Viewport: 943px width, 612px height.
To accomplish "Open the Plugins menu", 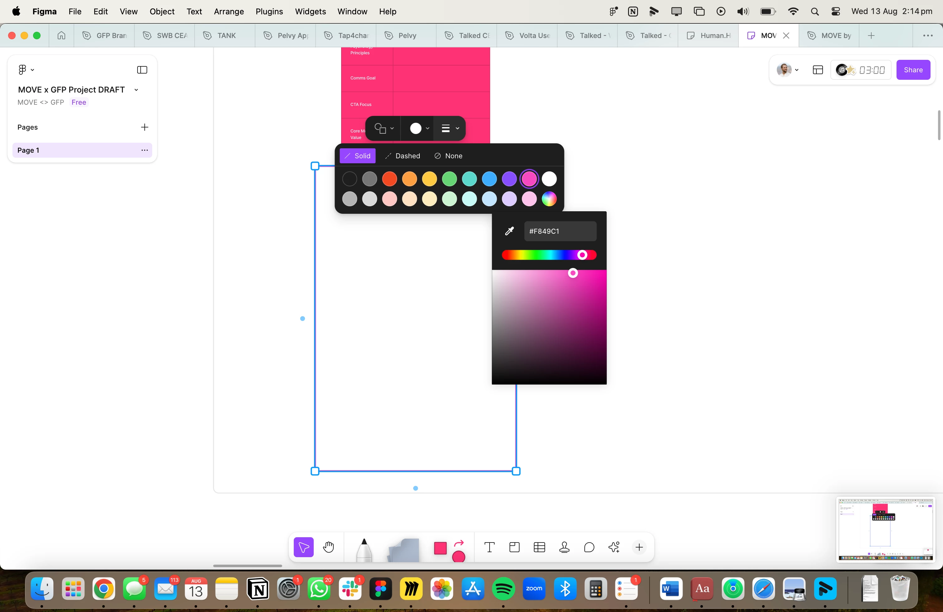I will [x=269, y=12].
